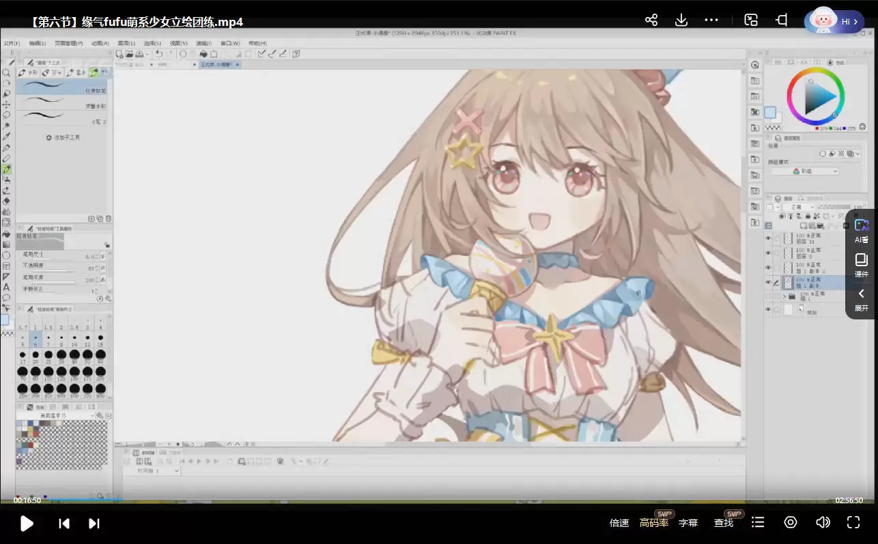Click the light blue main color swatch
The height and width of the screenshot is (544, 878).
[770, 112]
